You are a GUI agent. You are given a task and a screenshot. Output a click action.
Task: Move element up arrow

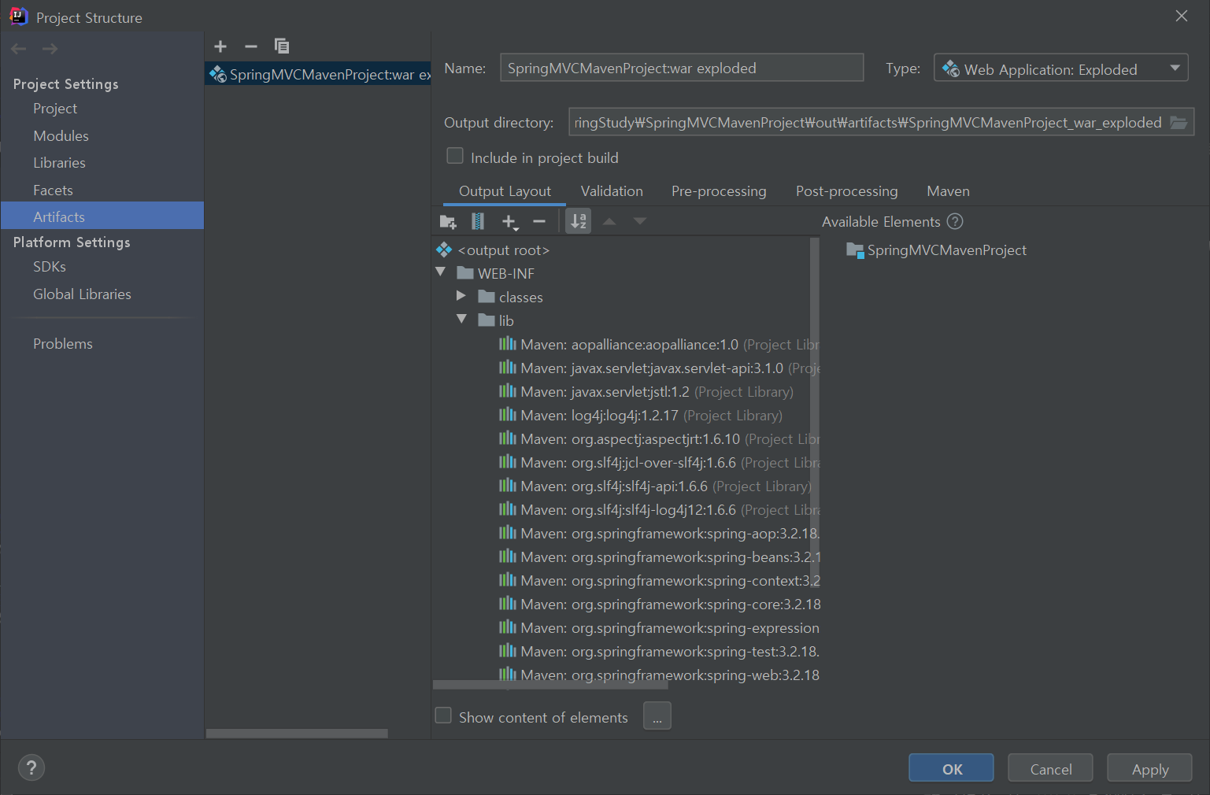pyautogui.click(x=609, y=222)
